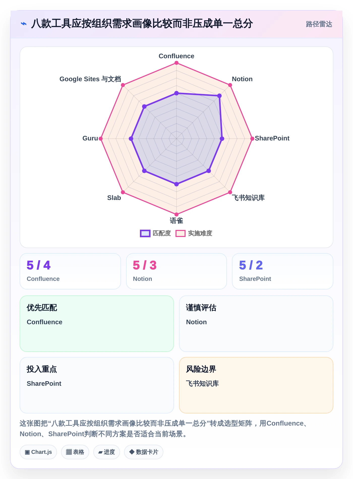The width and height of the screenshot is (353, 479).
Task: Click the 数据卡片 tag chip
Action: [x=143, y=452]
